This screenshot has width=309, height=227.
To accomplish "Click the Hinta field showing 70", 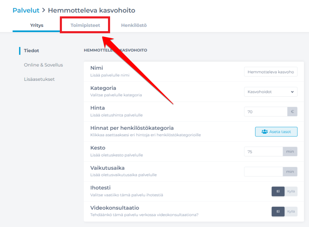I will pos(266,112).
